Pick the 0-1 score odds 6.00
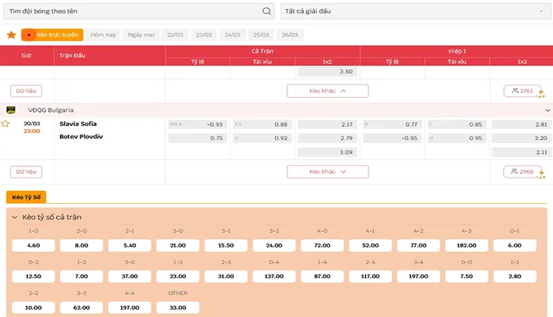Screen dimensions: 553x317 (x=515, y=245)
